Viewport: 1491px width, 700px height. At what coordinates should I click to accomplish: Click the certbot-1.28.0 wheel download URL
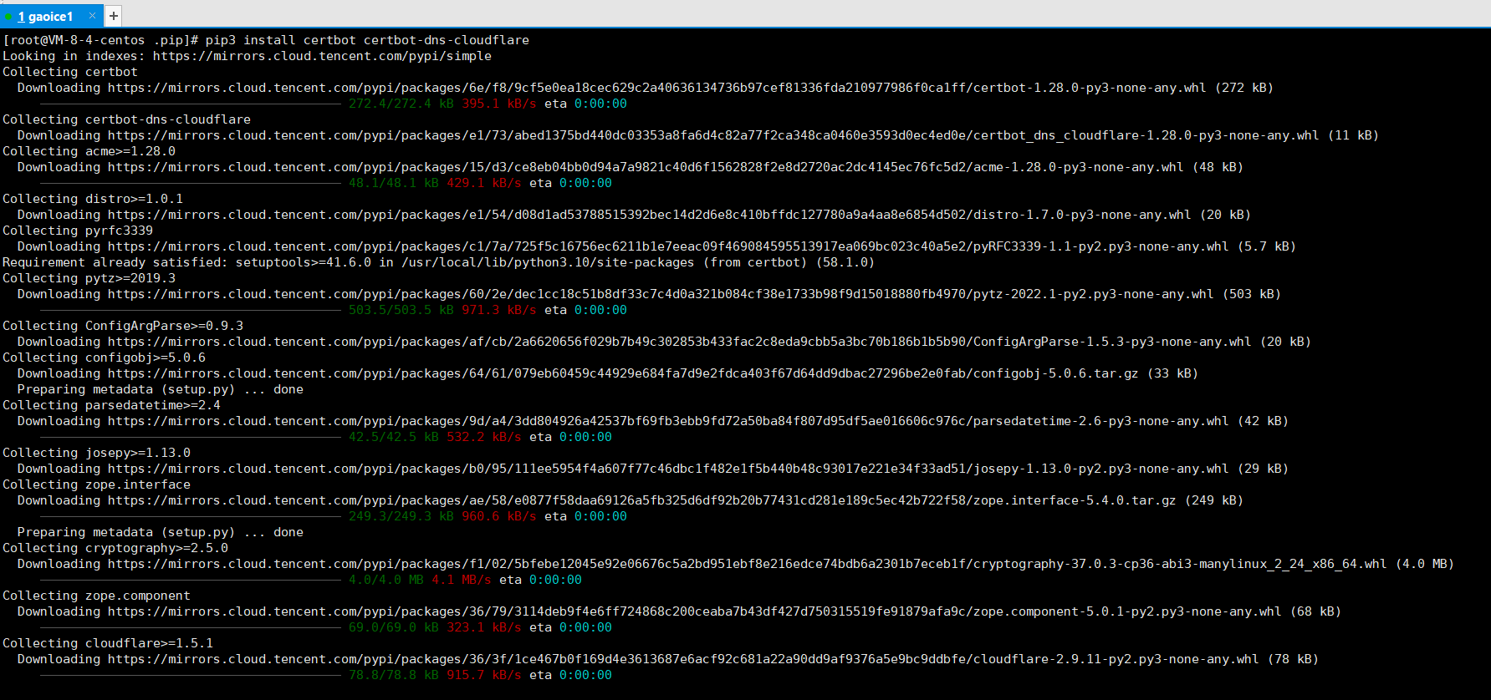click(x=656, y=88)
